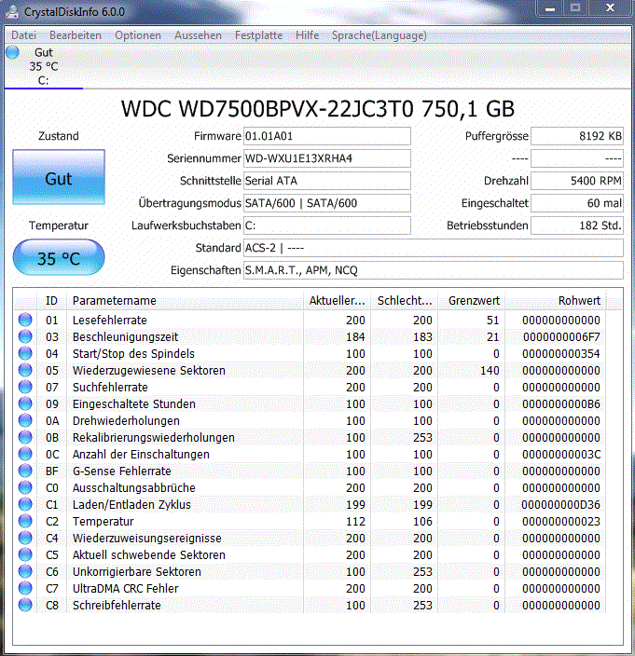
Task: Minimize the CrystalDiskInfo window
Action: pos(550,8)
